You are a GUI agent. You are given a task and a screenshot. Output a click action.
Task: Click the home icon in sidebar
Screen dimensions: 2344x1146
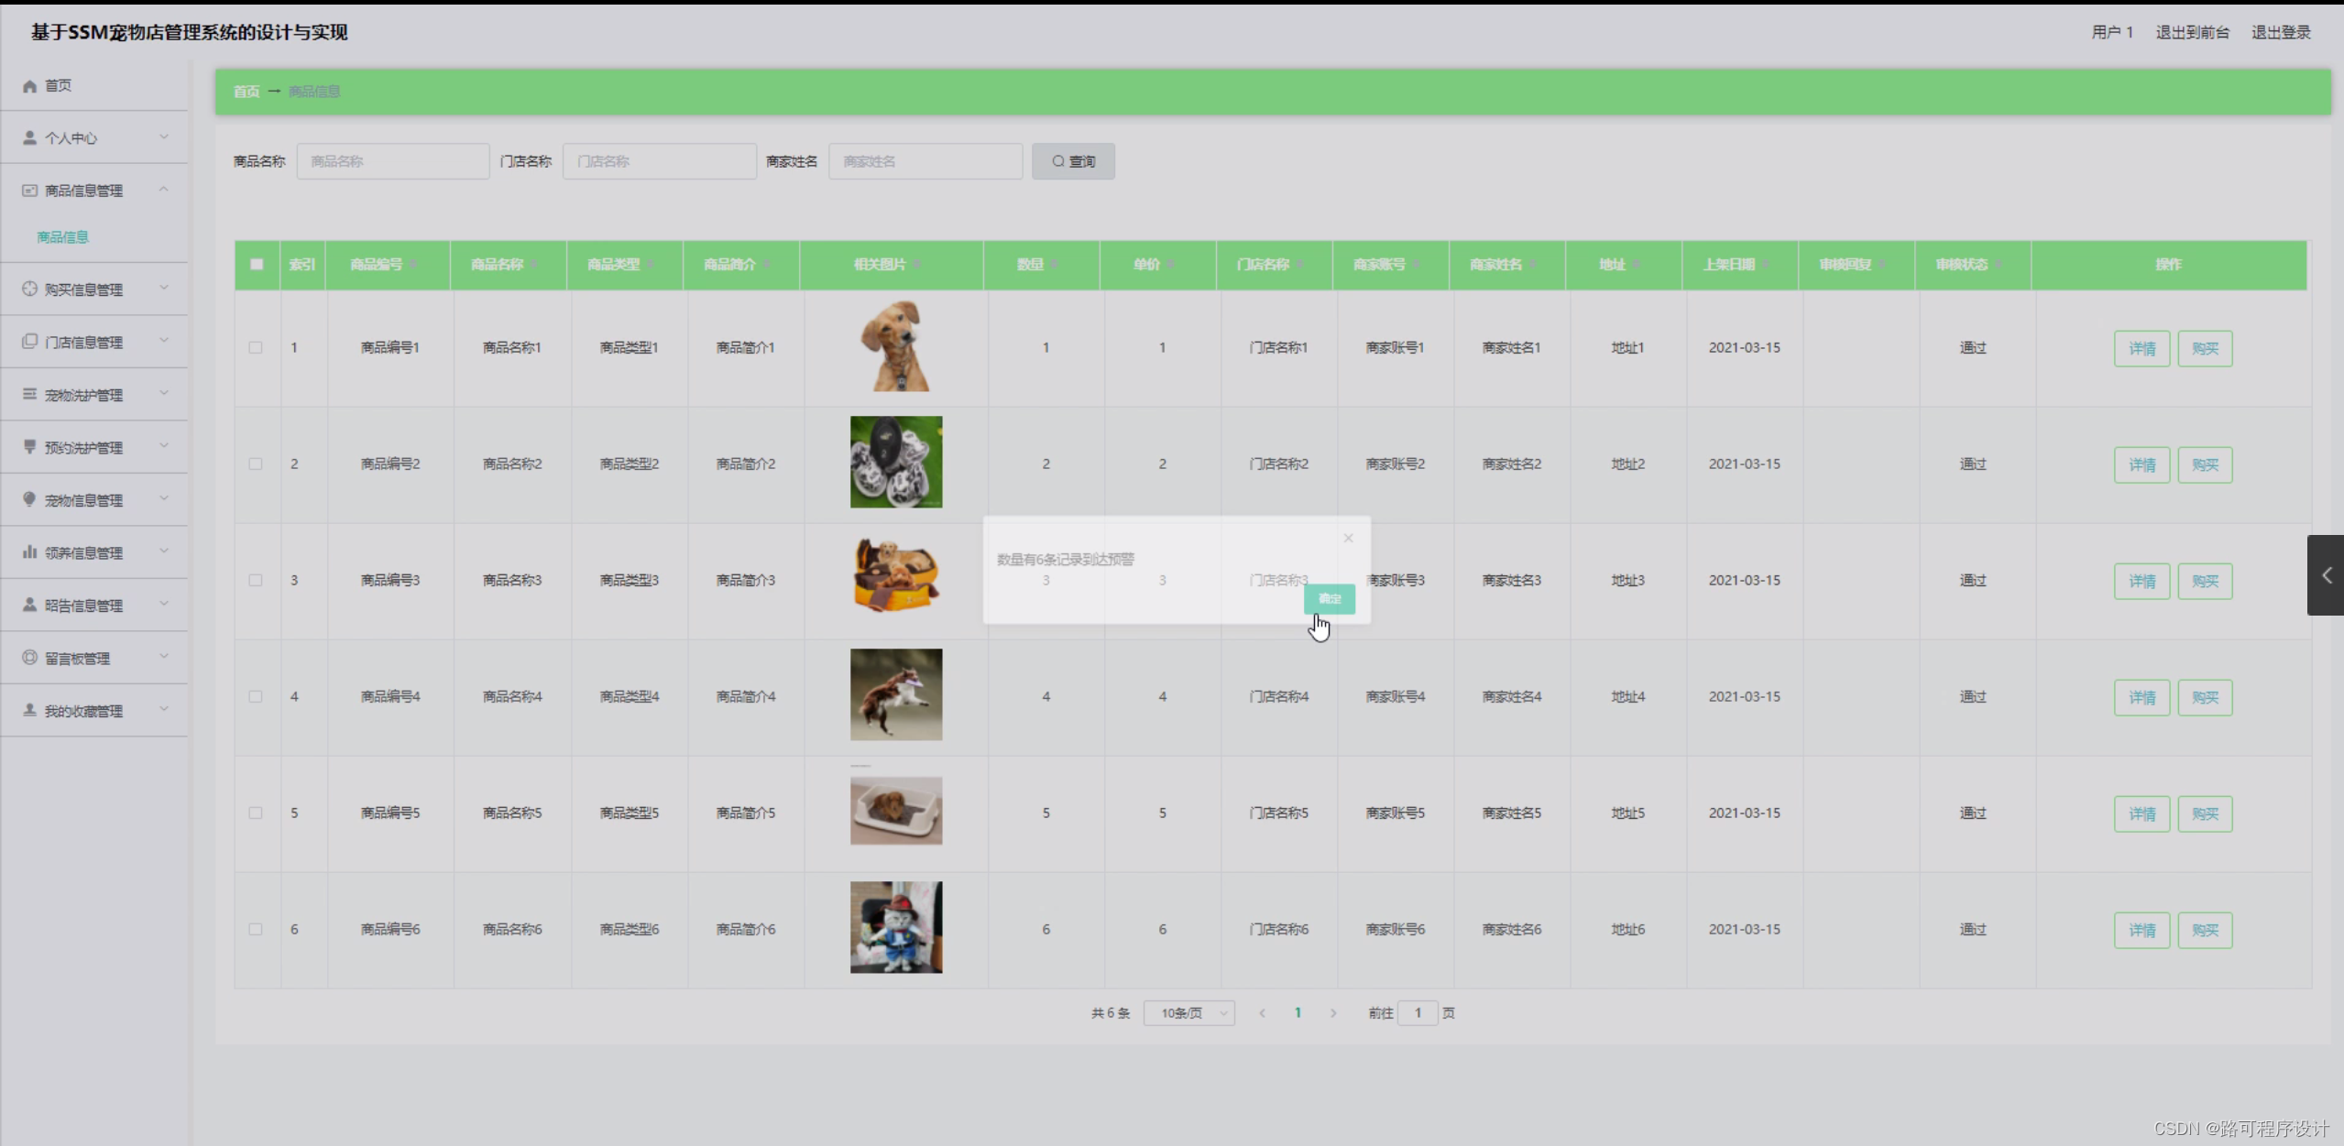(x=29, y=86)
